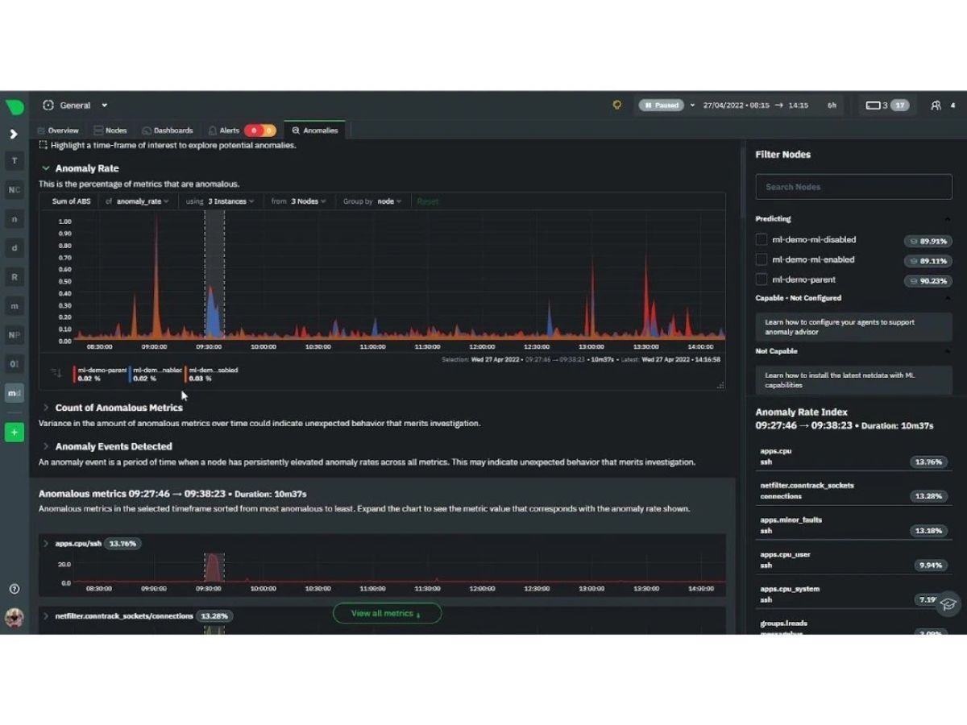
Task: Collapse the Predicting nodes group
Action: point(948,219)
